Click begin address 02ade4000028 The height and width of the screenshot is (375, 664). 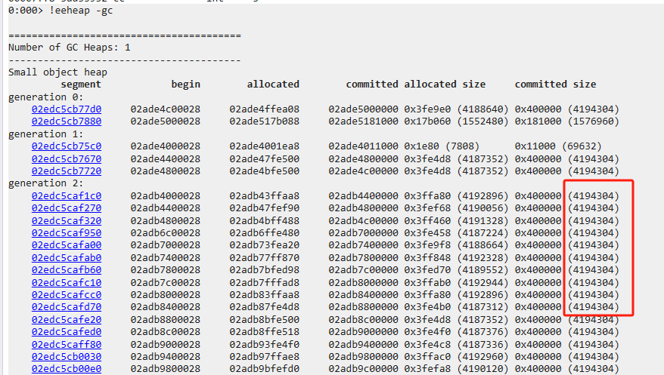pos(165,146)
